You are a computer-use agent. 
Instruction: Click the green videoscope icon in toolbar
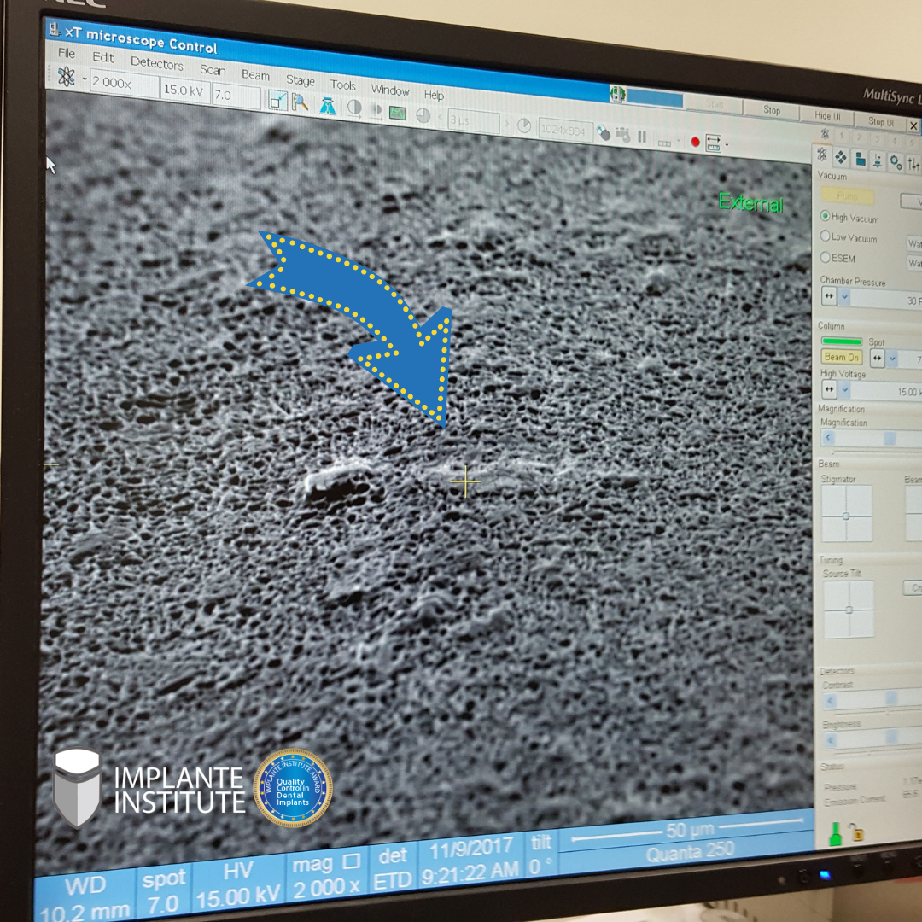coord(397,112)
